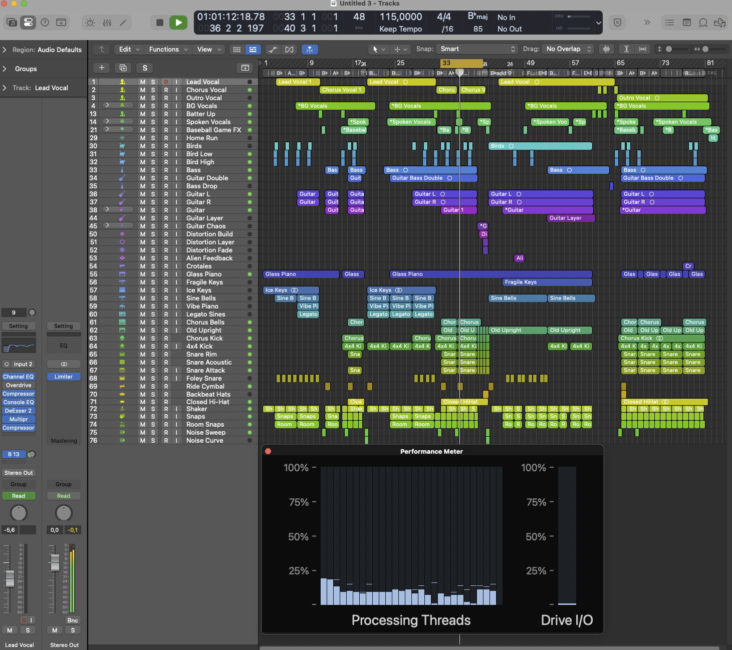Image resolution: width=732 pixels, height=650 pixels.
Task: Click the horizontal zoom slider
Action: (x=711, y=49)
